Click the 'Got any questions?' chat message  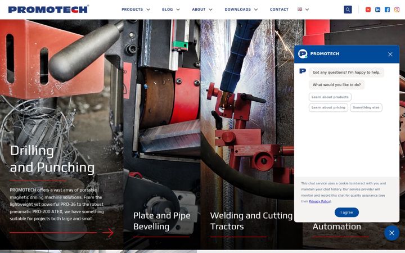(x=346, y=73)
